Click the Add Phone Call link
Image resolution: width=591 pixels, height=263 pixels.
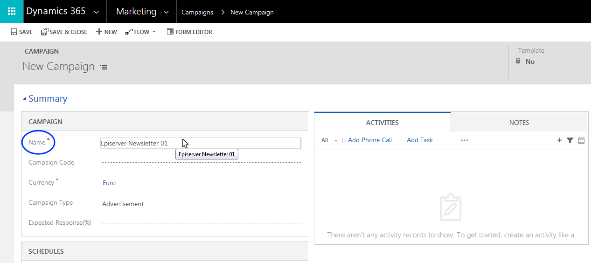pyautogui.click(x=369, y=140)
